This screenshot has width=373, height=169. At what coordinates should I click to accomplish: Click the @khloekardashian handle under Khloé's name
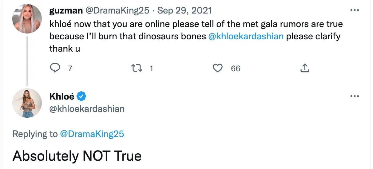pos(87,109)
